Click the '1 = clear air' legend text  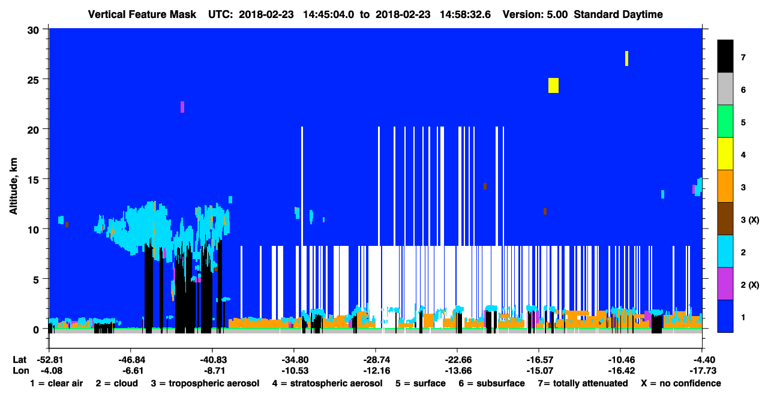click(x=56, y=383)
